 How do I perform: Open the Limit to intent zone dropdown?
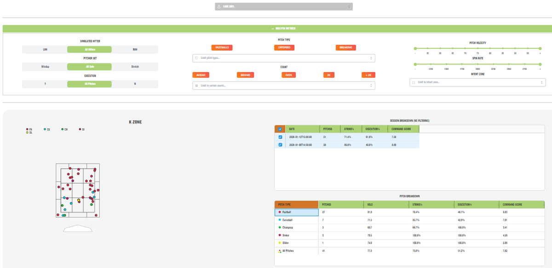(477, 82)
